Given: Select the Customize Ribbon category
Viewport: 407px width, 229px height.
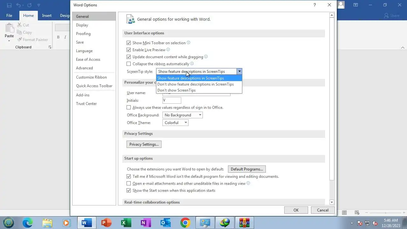Looking at the screenshot, I should coord(94,77).
